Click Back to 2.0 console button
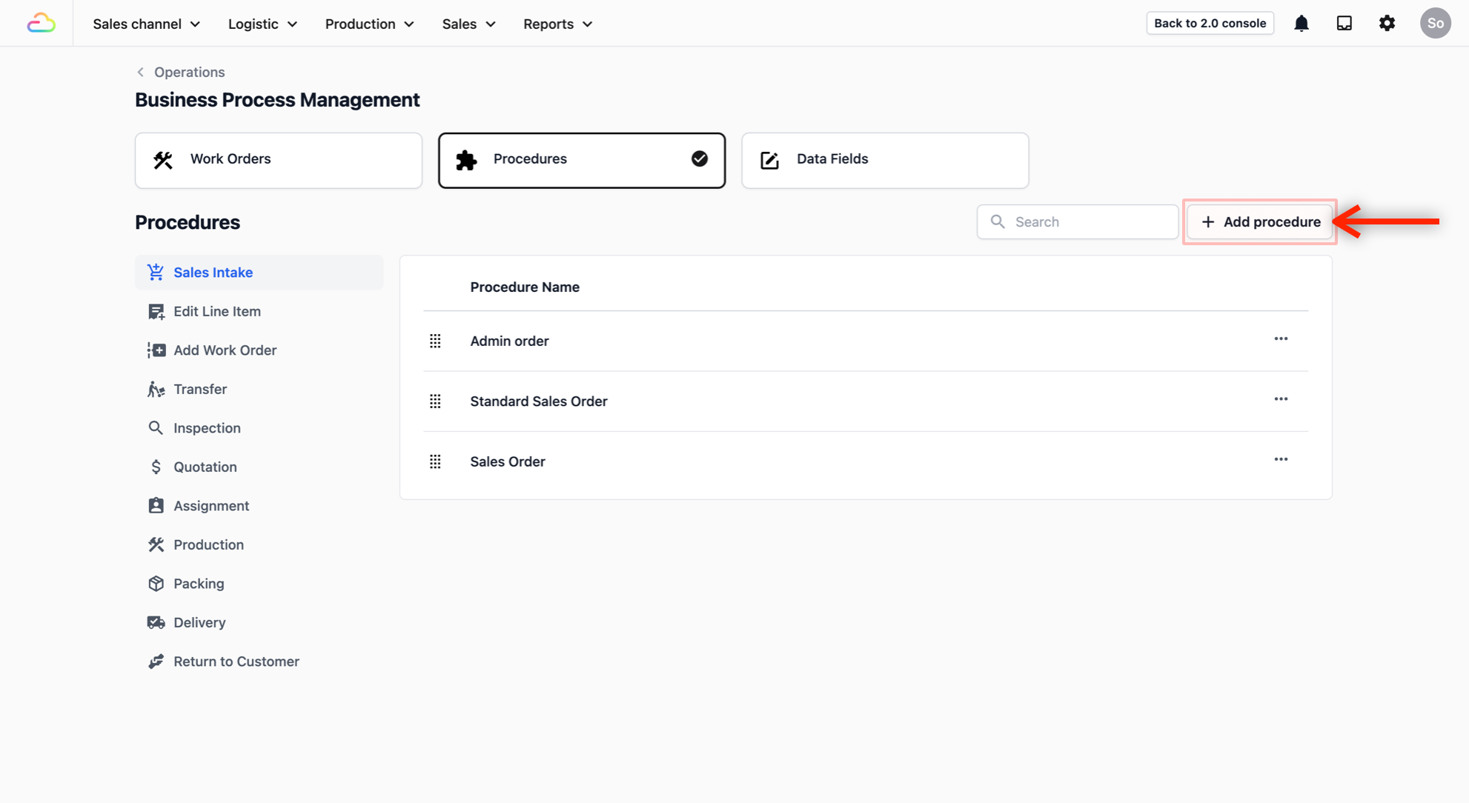 click(1210, 24)
